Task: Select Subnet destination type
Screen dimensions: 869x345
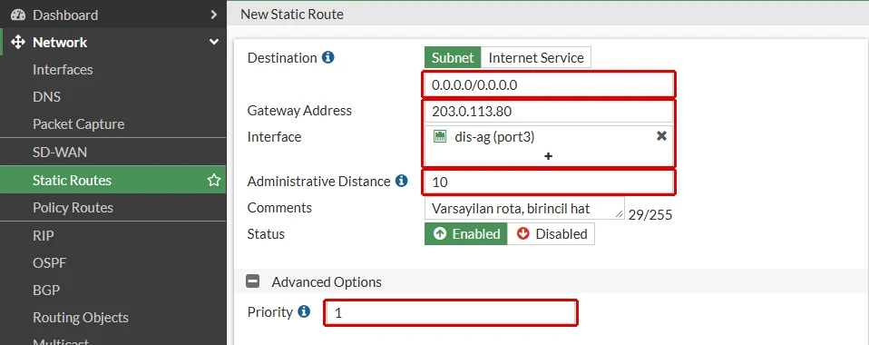Action: (x=453, y=58)
